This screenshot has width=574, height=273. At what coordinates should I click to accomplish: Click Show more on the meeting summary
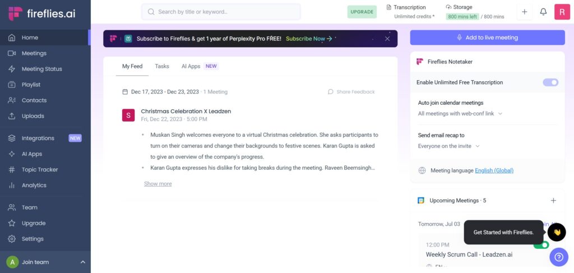coord(158,184)
